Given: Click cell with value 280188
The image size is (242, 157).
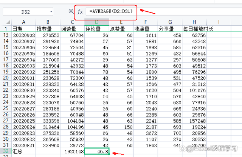Looking at the screenshot, I should (x=48, y=109).
